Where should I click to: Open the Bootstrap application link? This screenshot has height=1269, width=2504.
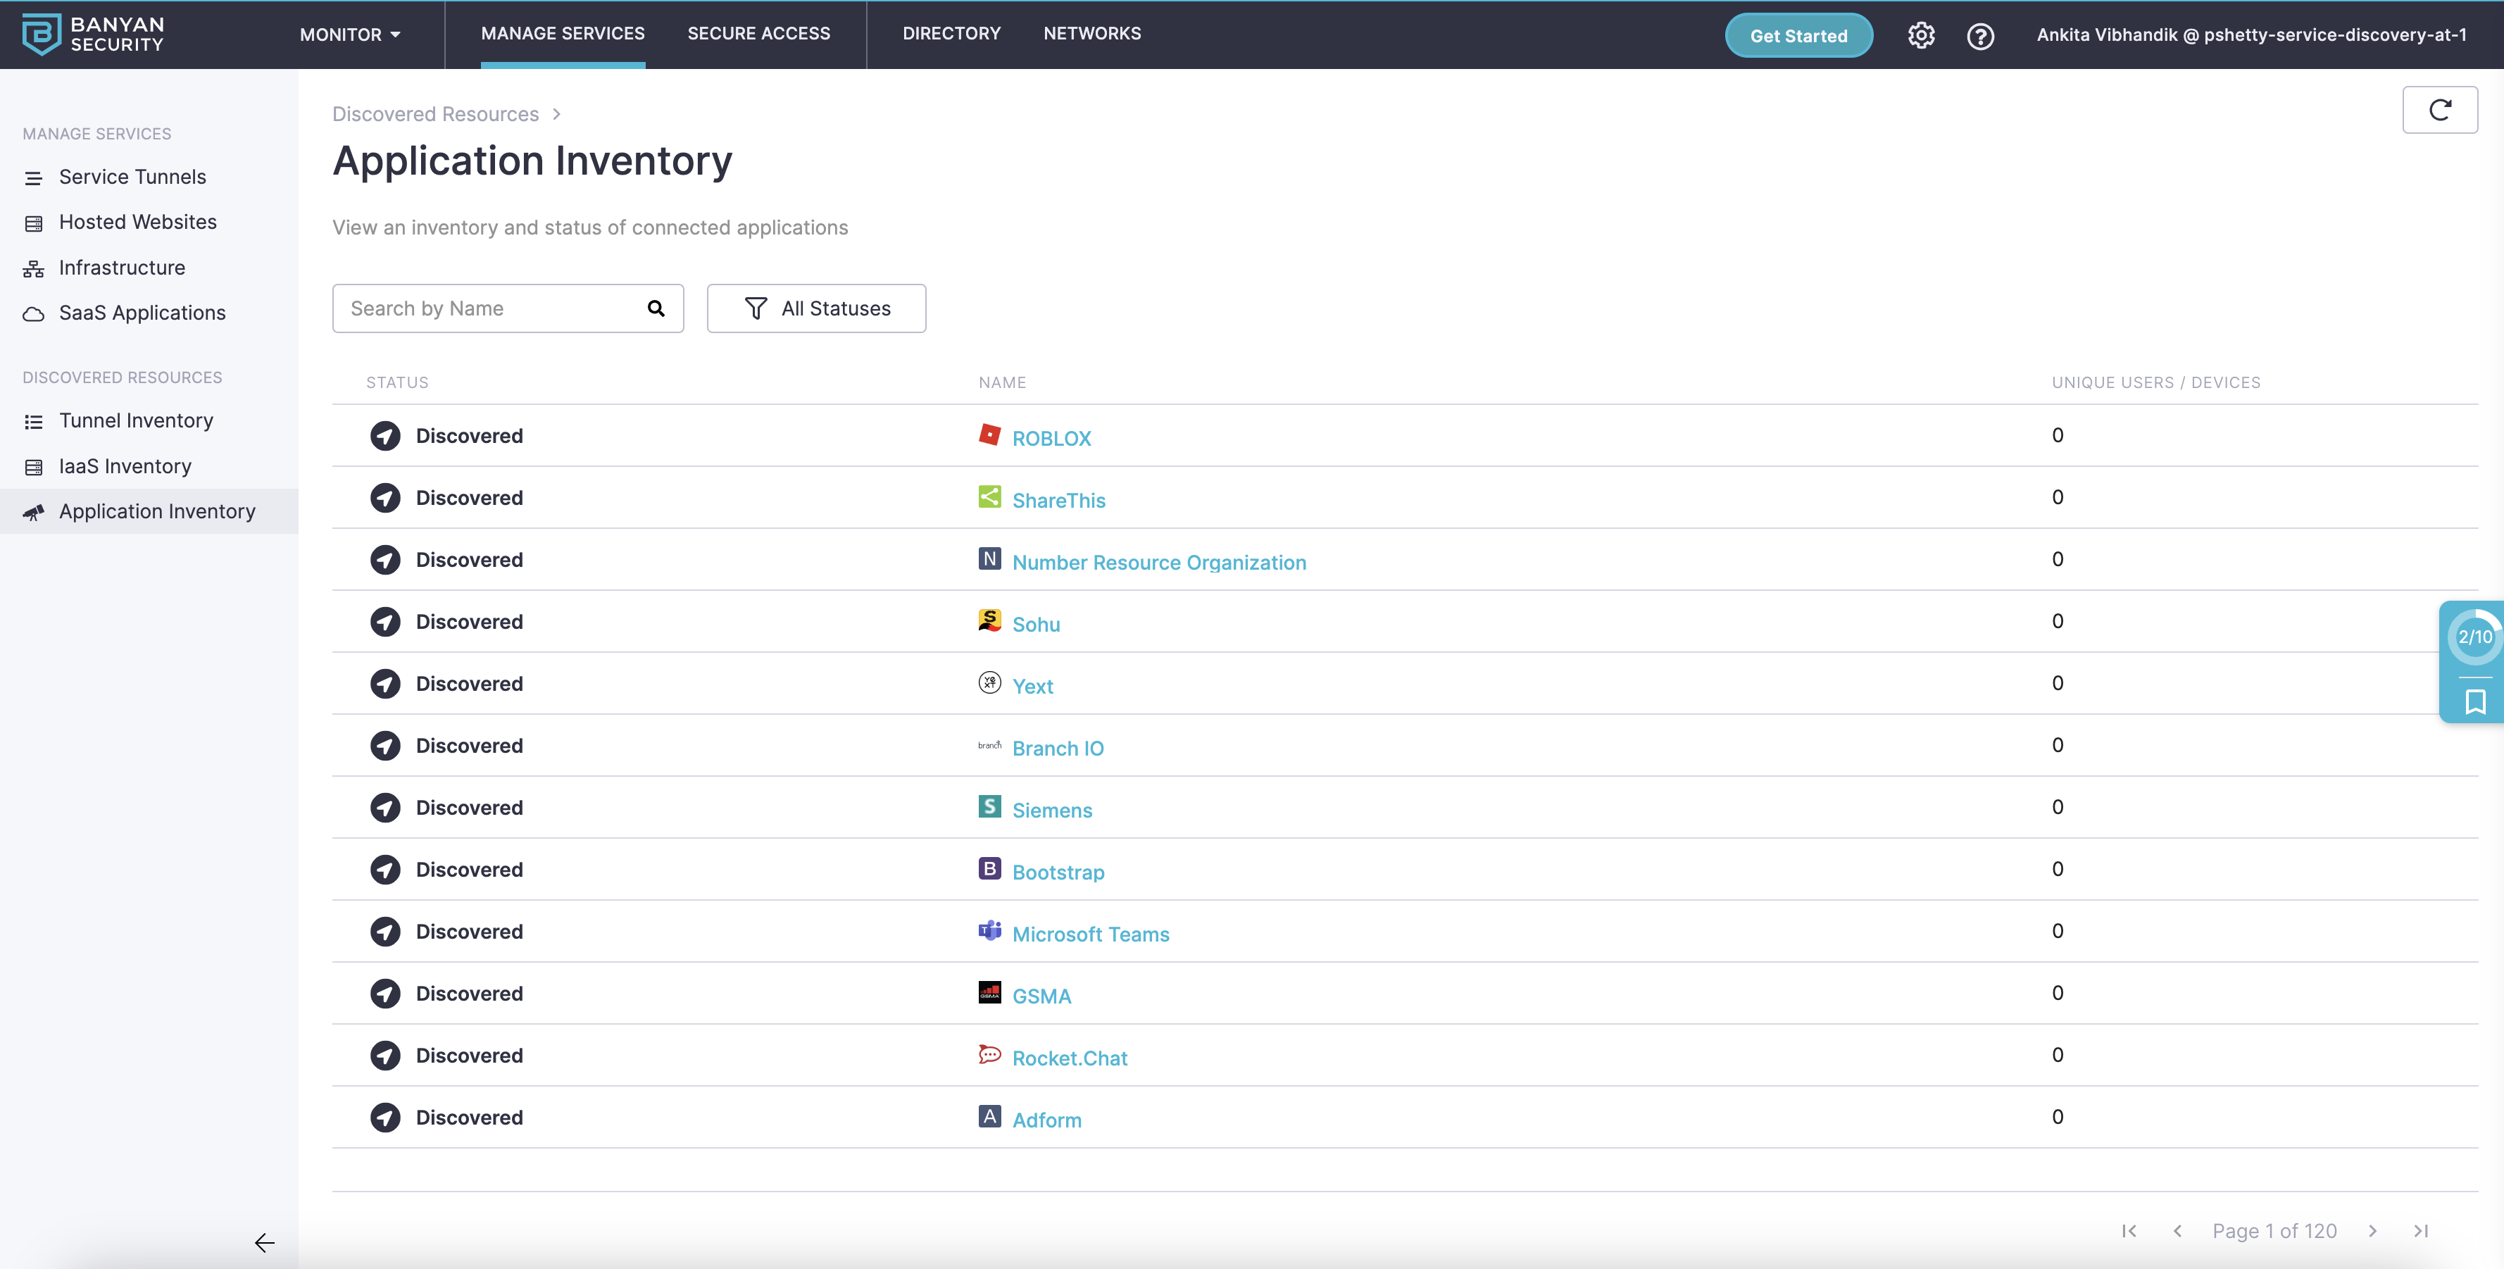tap(1058, 873)
